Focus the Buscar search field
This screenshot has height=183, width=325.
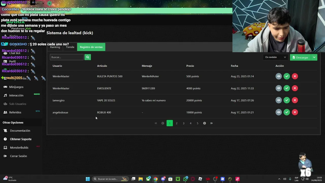point(67,57)
